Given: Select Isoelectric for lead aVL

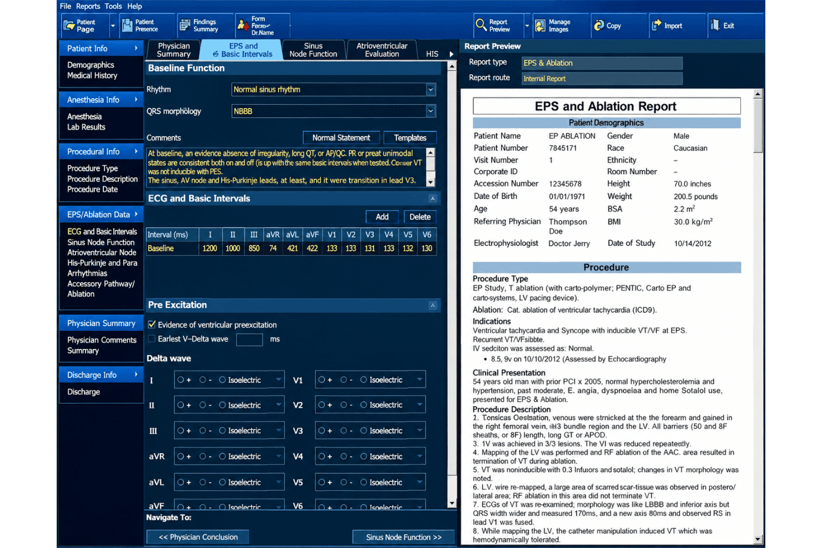Looking at the screenshot, I should (222, 482).
